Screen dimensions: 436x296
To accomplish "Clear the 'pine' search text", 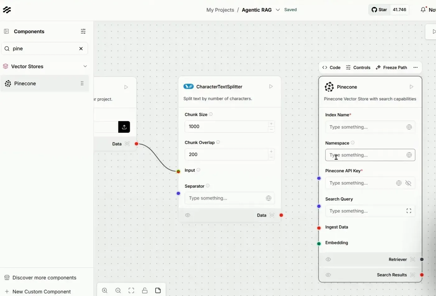I will pyautogui.click(x=81, y=49).
